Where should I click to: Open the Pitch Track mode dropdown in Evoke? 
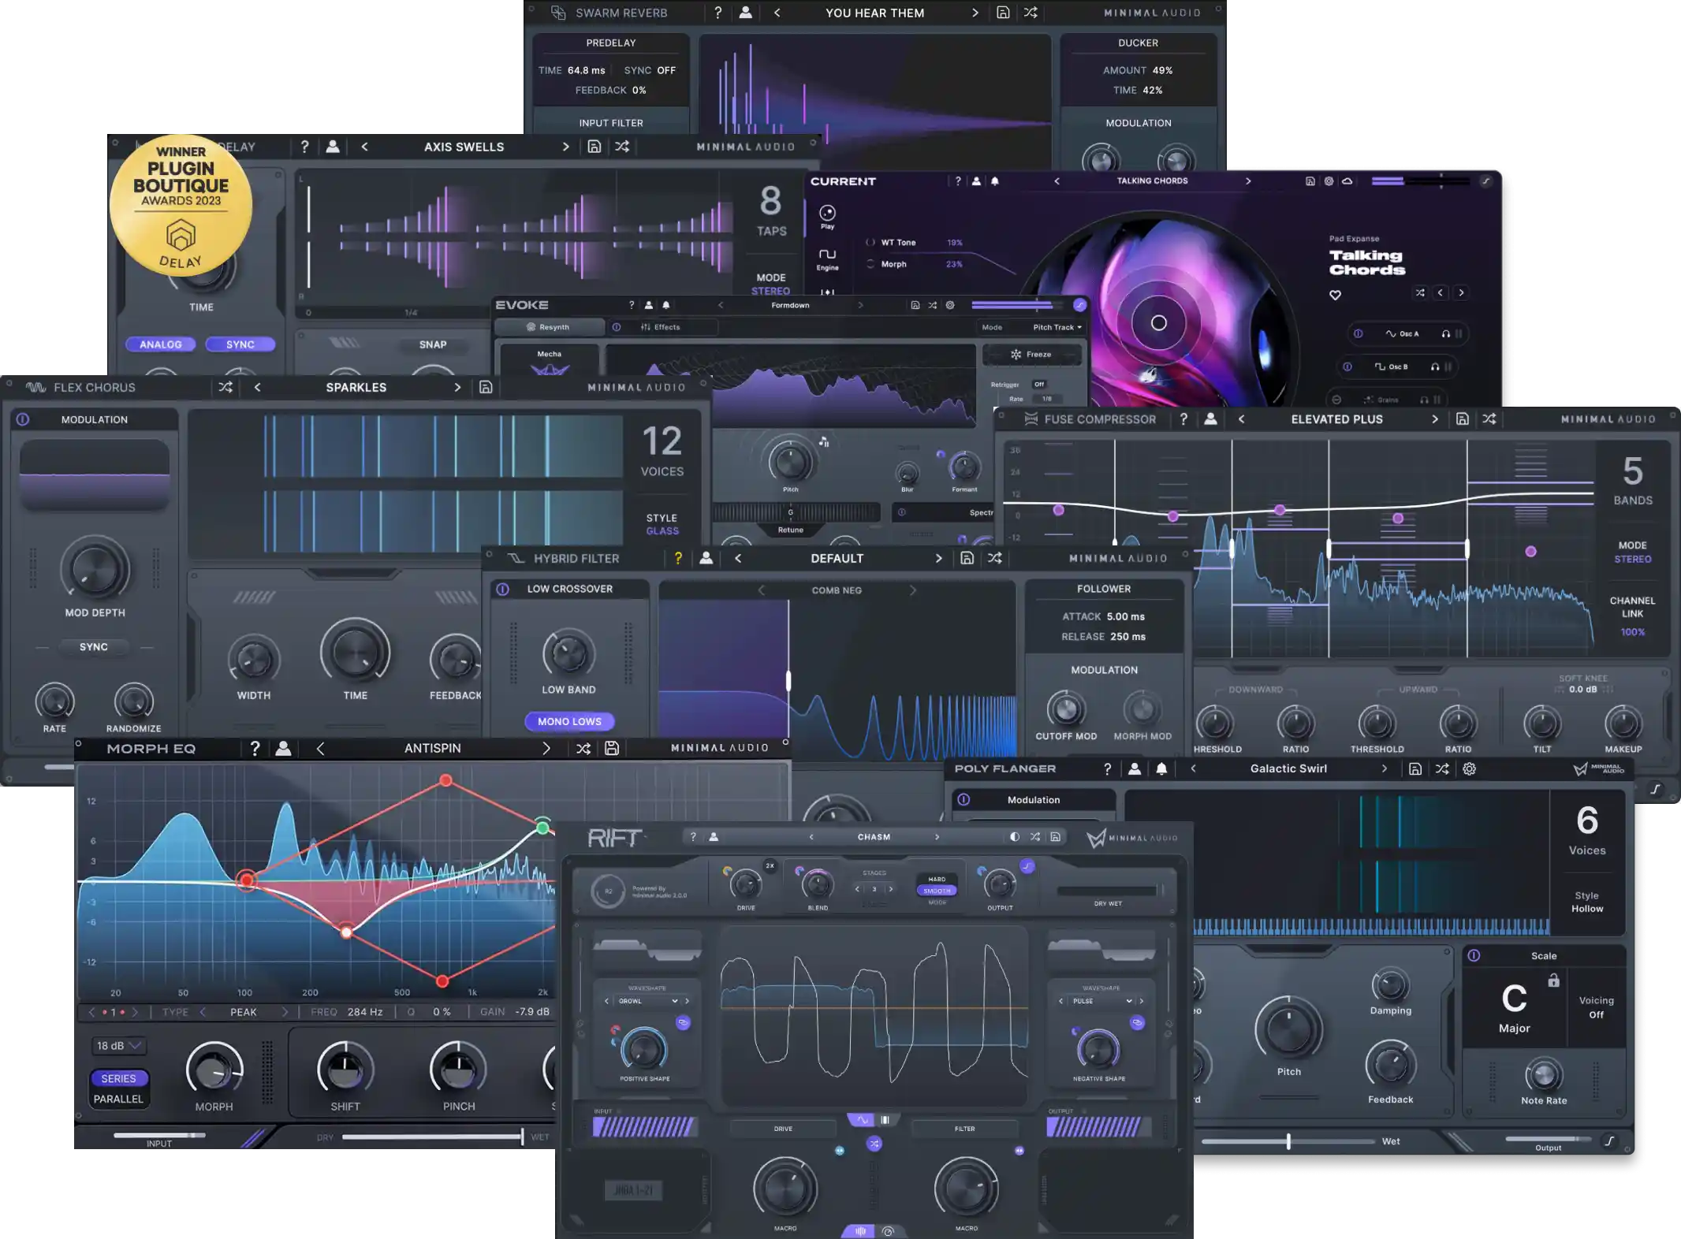click(1057, 327)
